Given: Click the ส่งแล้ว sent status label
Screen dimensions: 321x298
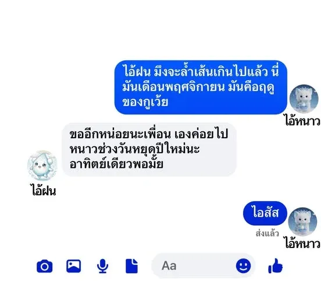Looking at the screenshot, I should pos(267,234).
